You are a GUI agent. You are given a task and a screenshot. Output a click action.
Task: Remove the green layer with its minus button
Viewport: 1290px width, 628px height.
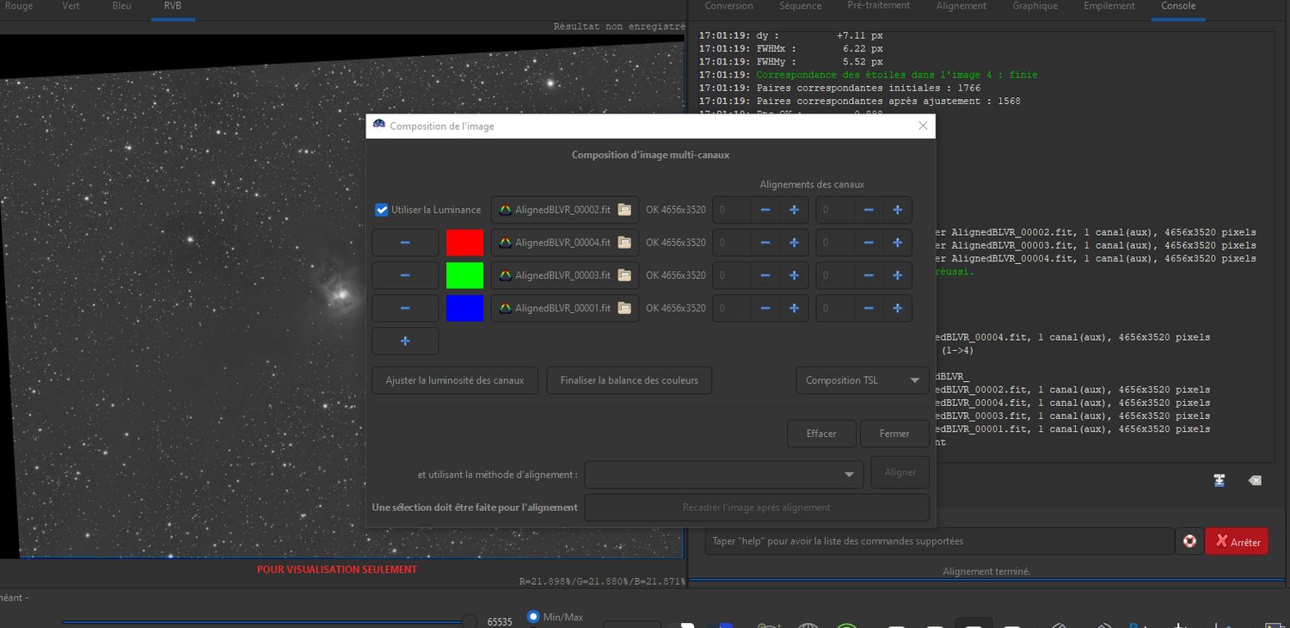coord(405,275)
